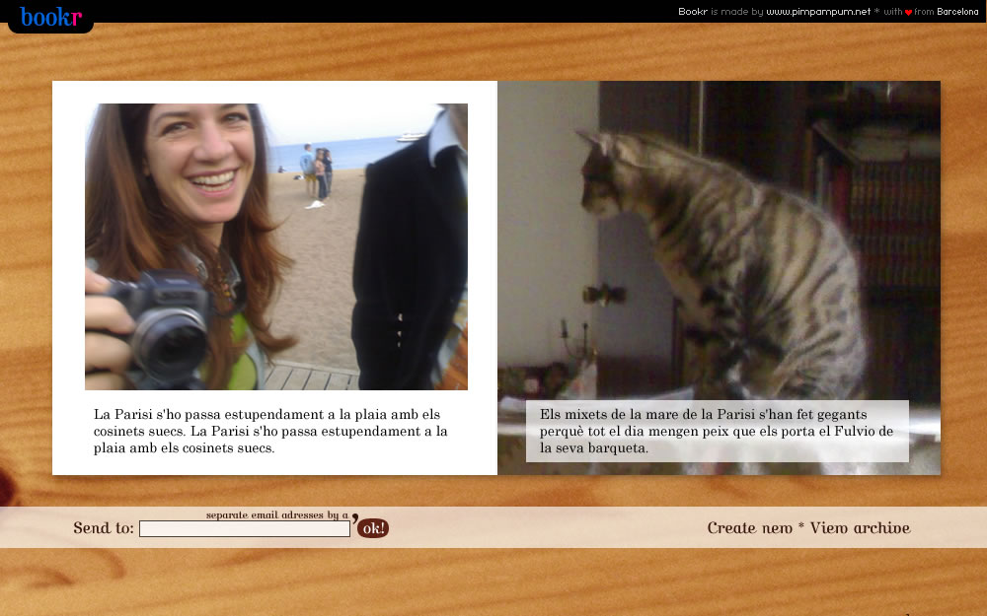Image resolution: width=987 pixels, height=616 pixels.
Task: Click the bookr logo
Action: pos(51,17)
